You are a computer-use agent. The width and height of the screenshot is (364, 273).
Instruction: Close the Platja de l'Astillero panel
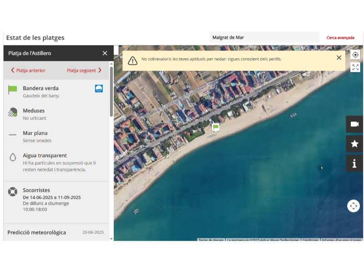click(105, 53)
